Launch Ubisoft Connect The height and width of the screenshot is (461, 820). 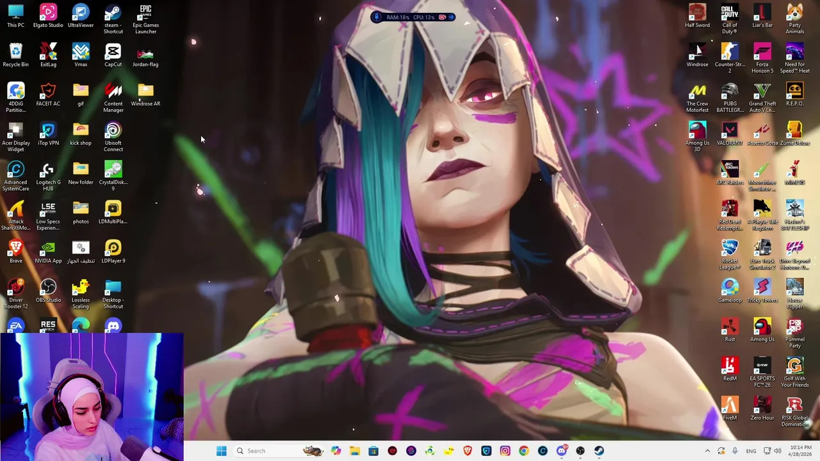click(x=113, y=137)
